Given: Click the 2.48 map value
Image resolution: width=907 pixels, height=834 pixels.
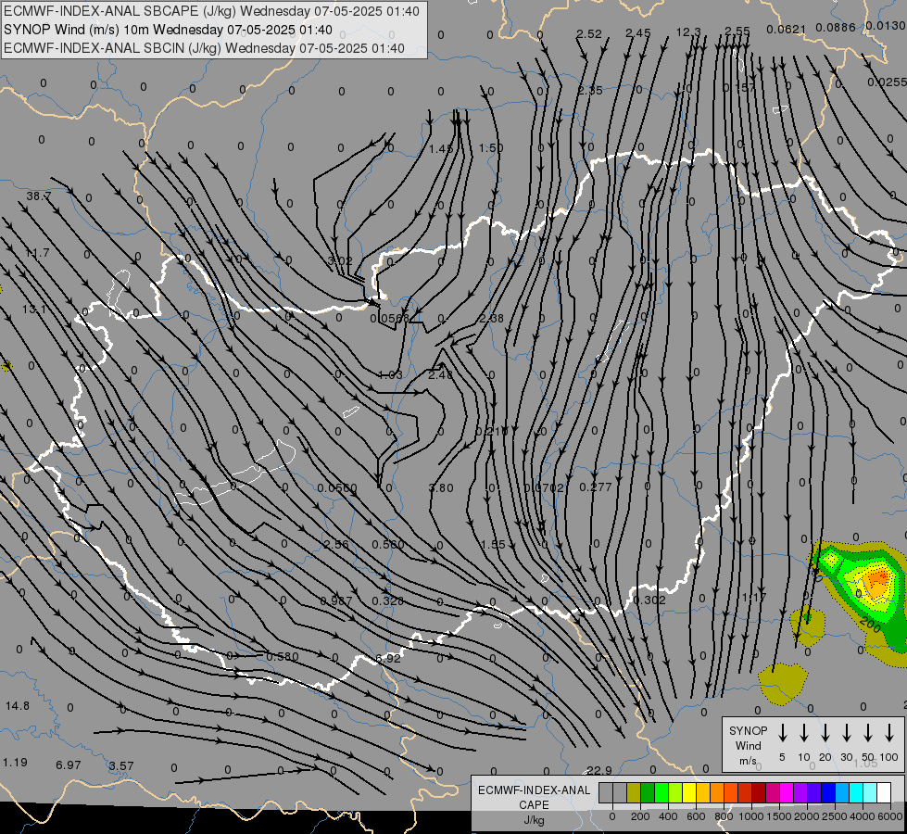Looking at the screenshot, I should click(441, 375).
